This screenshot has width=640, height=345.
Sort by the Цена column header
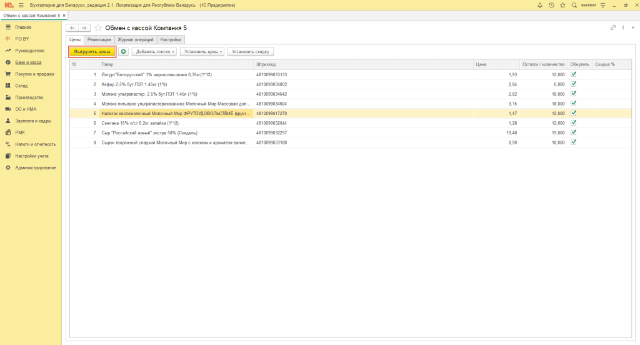click(x=496, y=64)
